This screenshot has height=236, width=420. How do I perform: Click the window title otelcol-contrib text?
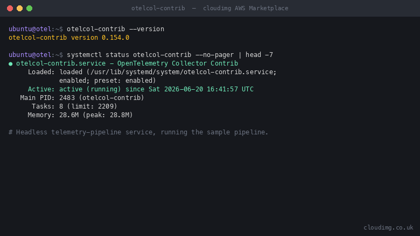pyautogui.click(x=158, y=8)
